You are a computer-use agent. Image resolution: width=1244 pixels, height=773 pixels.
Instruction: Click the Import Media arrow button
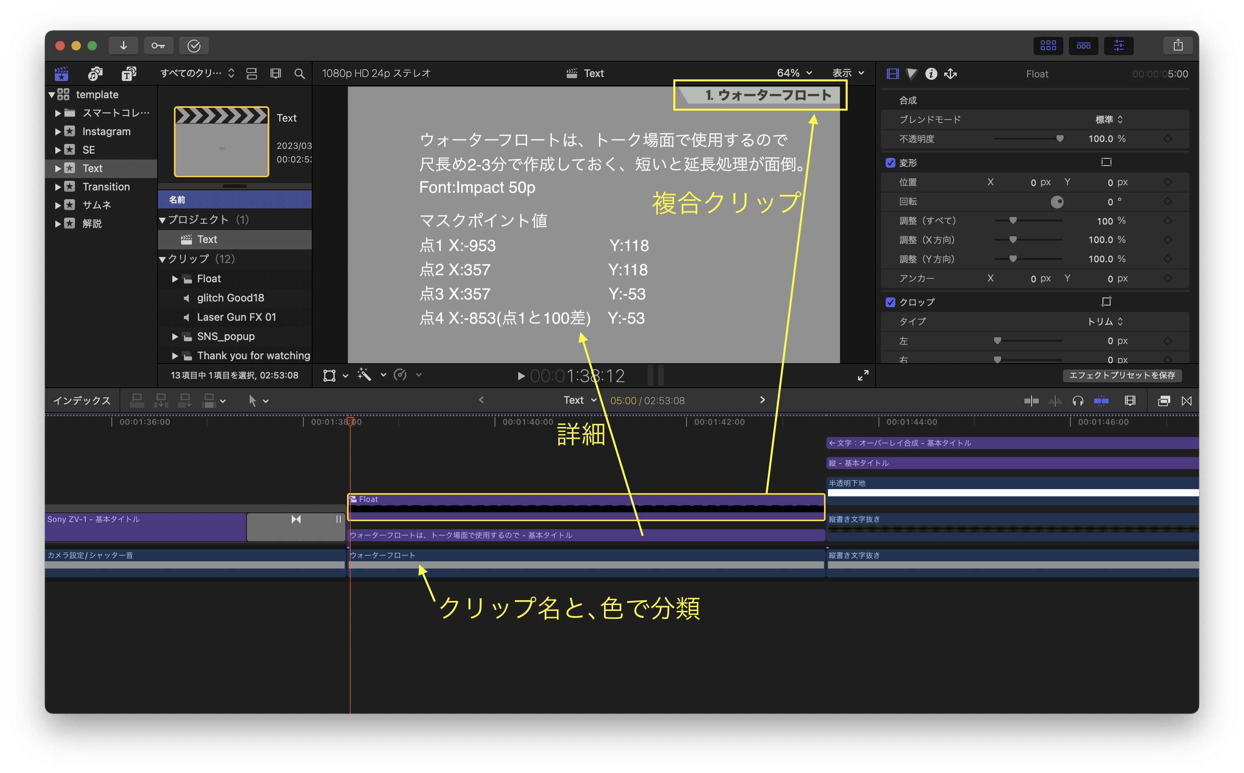pyautogui.click(x=123, y=45)
